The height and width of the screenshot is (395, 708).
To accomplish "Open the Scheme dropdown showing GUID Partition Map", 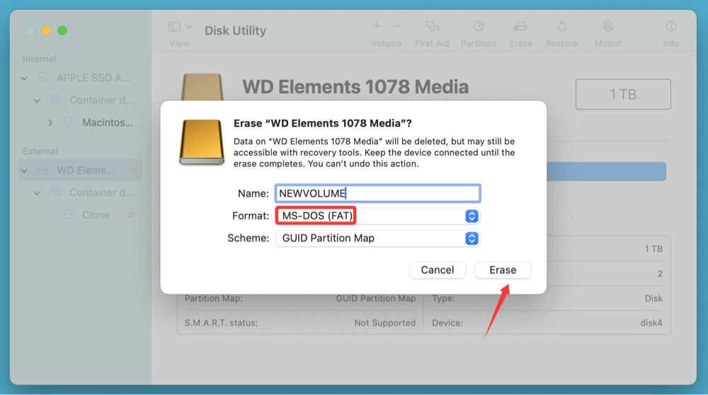I will point(377,239).
